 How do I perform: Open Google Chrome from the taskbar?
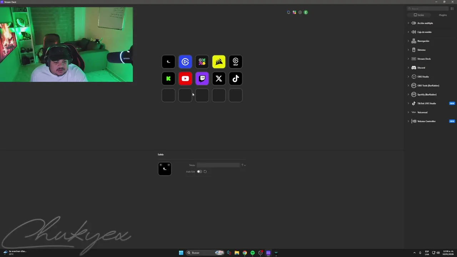pos(245,253)
